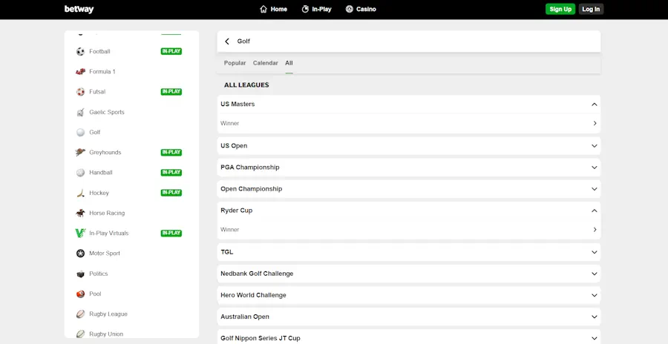Screen dimensions: 668x344
Task: Click the Horse Racing icon
Action: [x=80, y=213]
